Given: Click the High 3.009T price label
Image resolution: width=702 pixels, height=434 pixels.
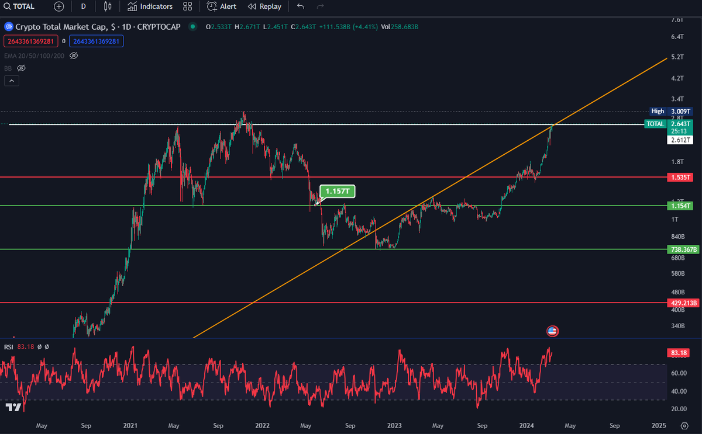Looking at the screenshot, I should coord(672,111).
